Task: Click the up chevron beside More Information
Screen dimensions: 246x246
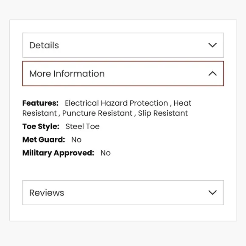Action: [212, 73]
